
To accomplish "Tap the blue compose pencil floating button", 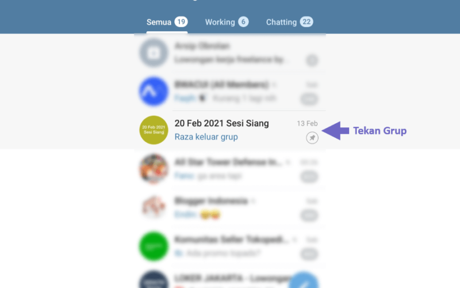I will [x=304, y=281].
